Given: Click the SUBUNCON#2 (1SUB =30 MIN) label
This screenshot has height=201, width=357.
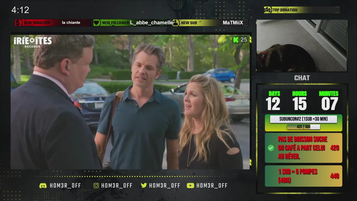Looking at the screenshot, I should pyautogui.click(x=303, y=119).
